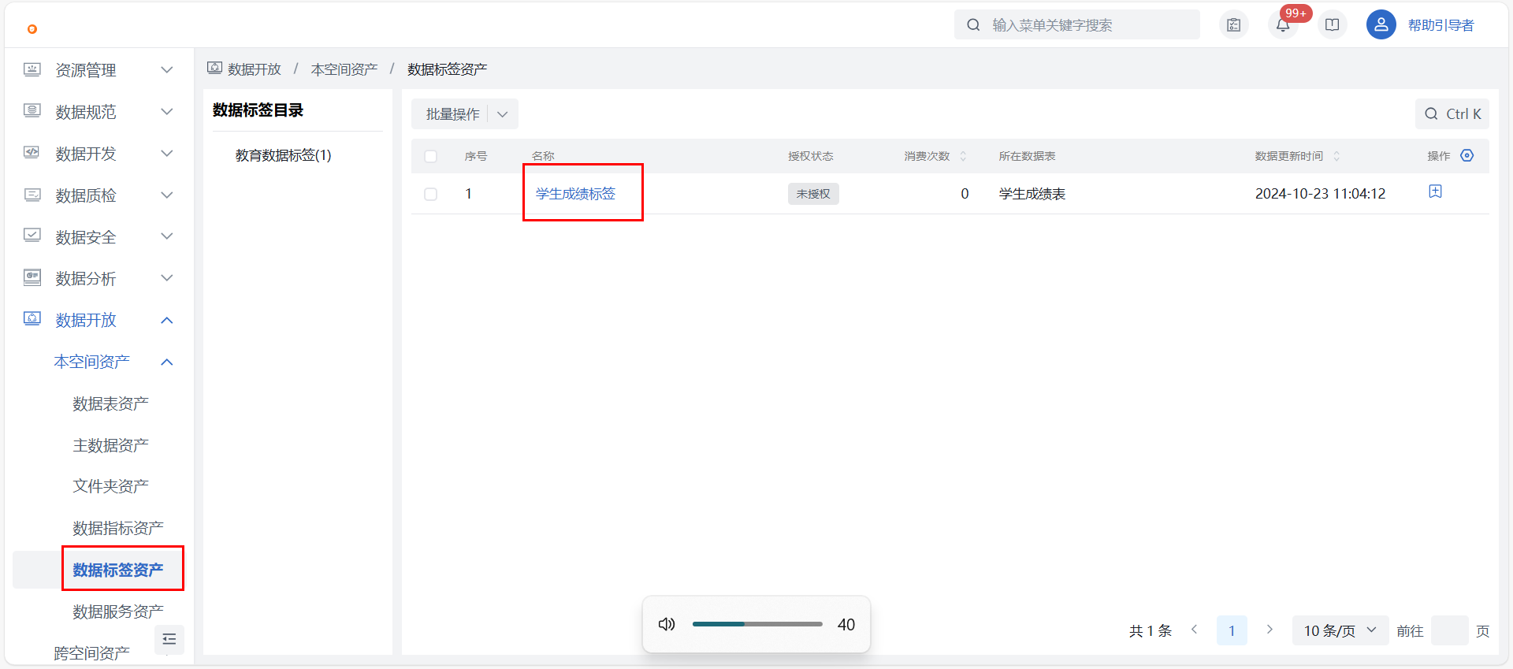1513x669 pixels.
Task: Collapse sidebar using the fold menu icon
Action: pos(169,639)
